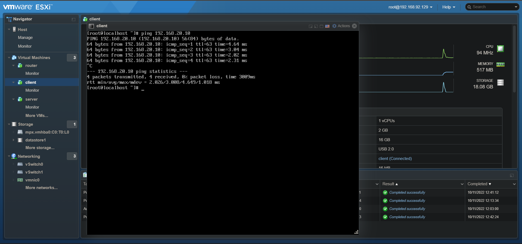Click the STORAGE disk icon
This screenshot has width=522, height=244.
[501, 82]
